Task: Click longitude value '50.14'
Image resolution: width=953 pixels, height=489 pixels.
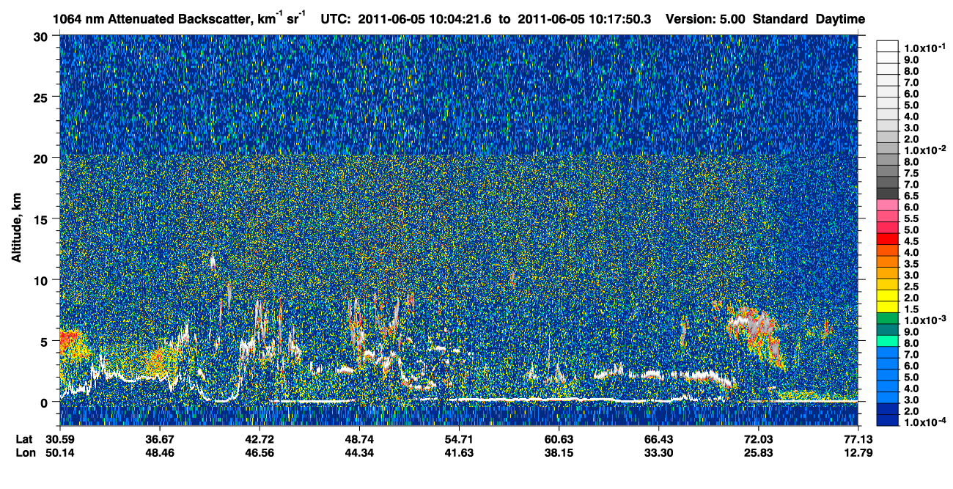Action: coord(61,452)
